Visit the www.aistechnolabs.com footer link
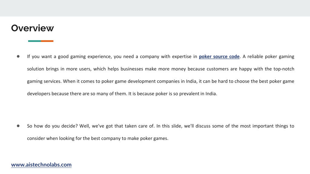This screenshot has width=310, height=174. [41, 165]
